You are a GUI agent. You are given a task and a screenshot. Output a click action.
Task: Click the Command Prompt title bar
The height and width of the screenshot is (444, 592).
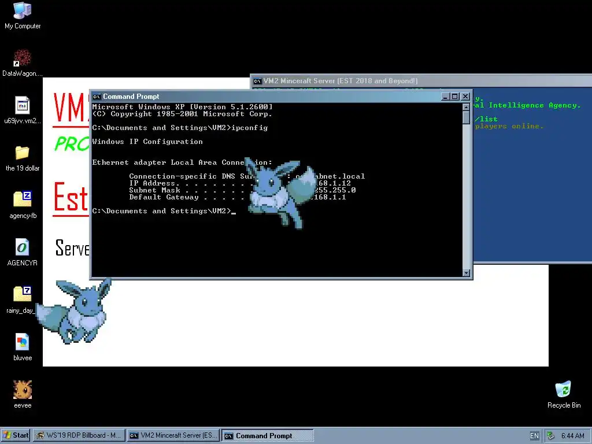[281, 97]
